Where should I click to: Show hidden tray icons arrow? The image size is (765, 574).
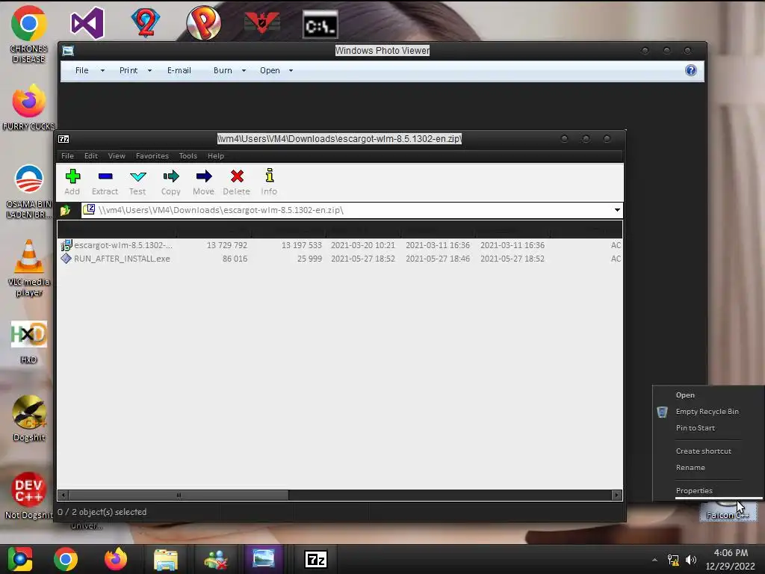654,560
